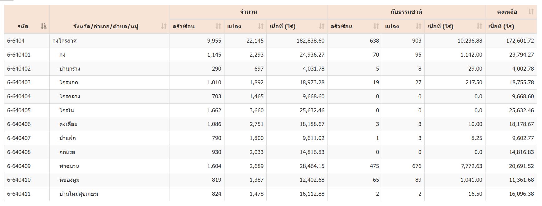Image resolution: width=542 pixels, height=206 pixels.
Task: Sort เนื้อที่ (ไร่) under ภัยธรรมชาติ via arrow icon
Action: coord(480,26)
